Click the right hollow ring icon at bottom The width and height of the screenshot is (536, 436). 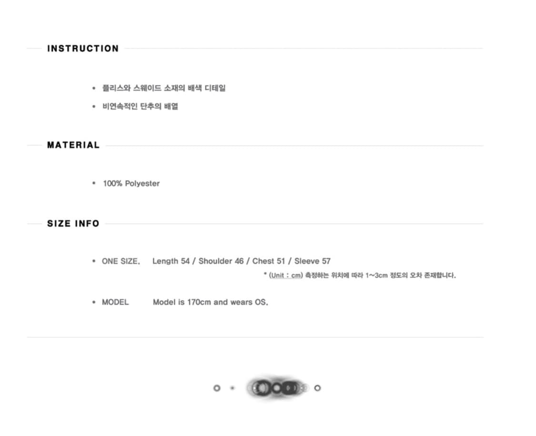[x=317, y=388]
